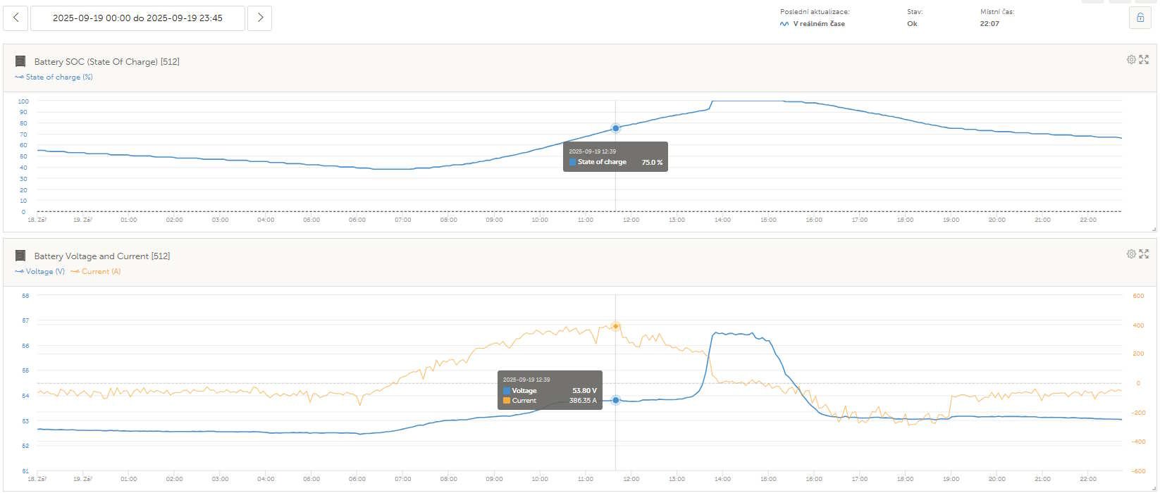This screenshot has width=1160, height=493.
Task: Click the Místní čas 22:07 value
Action: [x=989, y=24]
